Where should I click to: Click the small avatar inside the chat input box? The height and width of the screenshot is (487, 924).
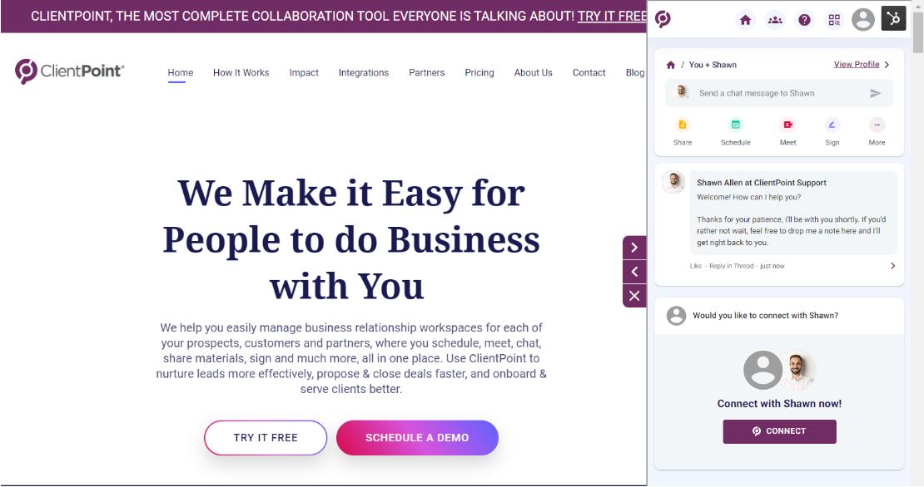[683, 92]
